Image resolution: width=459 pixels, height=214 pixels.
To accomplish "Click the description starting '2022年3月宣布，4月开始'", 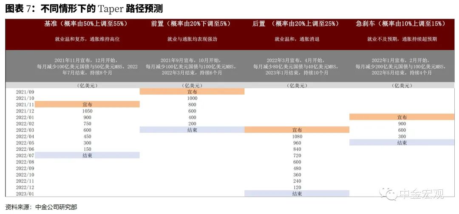I will pyautogui.click(x=296, y=66).
